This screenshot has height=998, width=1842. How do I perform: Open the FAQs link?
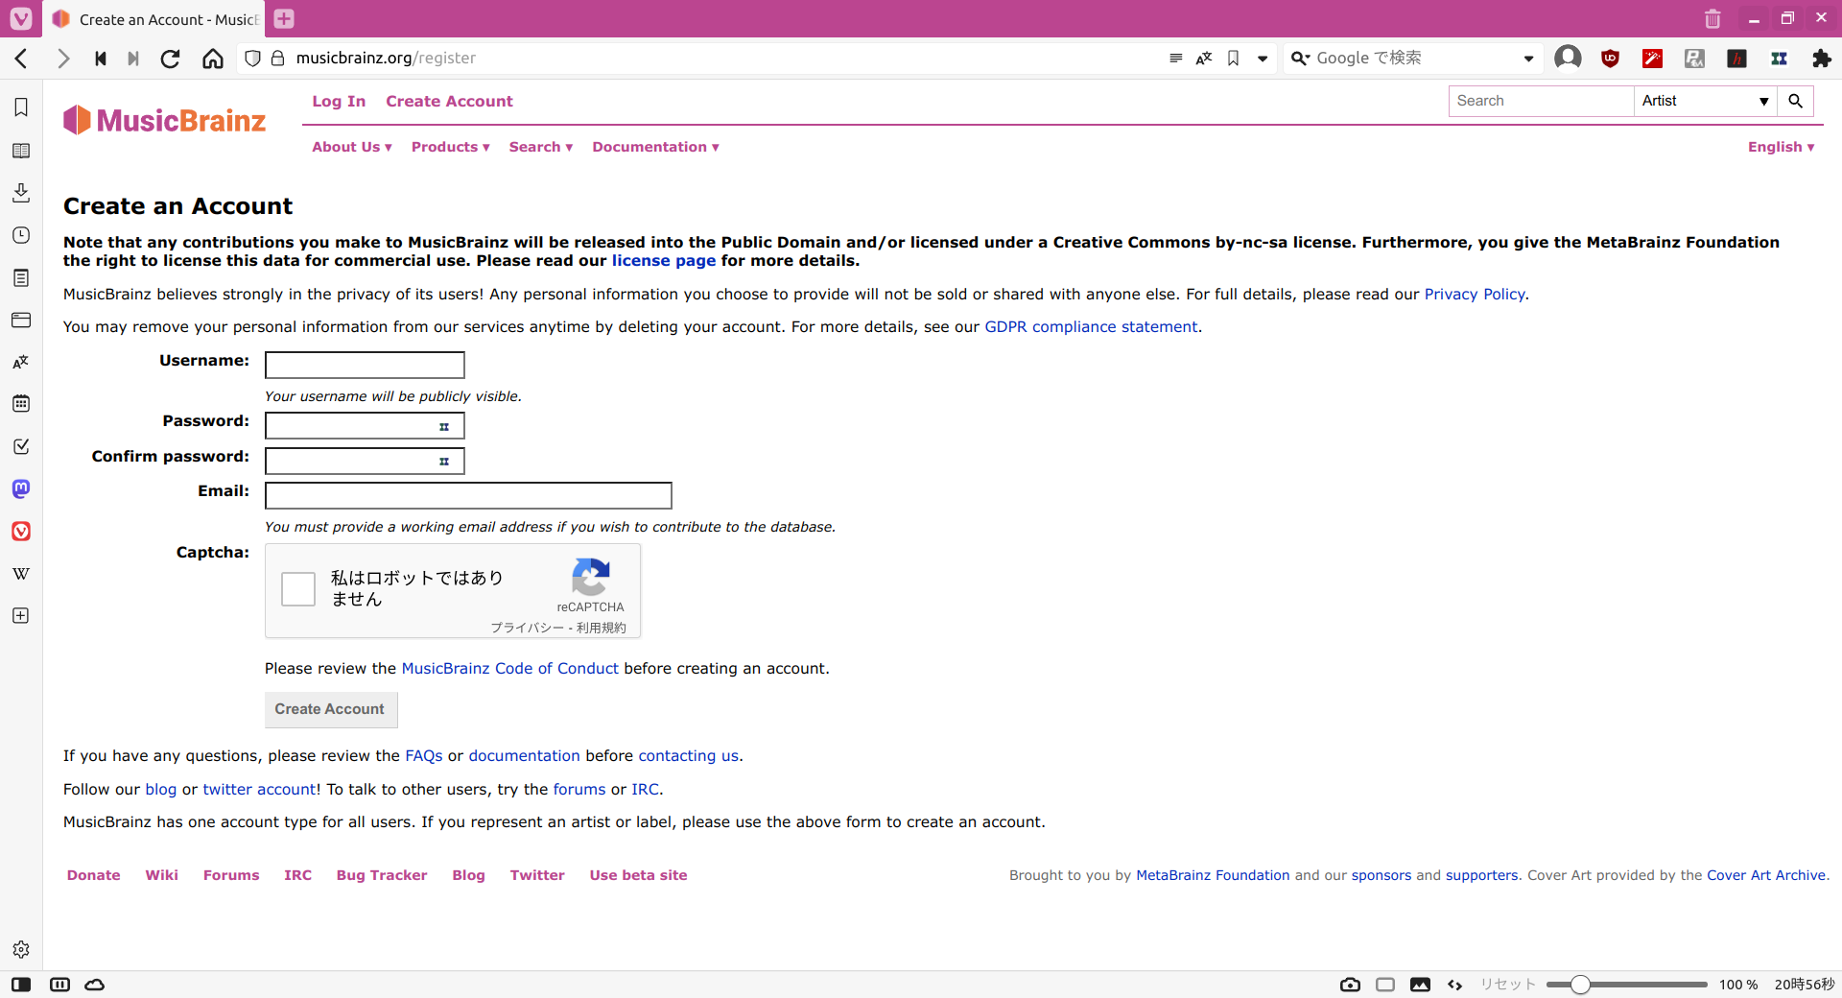point(424,756)
